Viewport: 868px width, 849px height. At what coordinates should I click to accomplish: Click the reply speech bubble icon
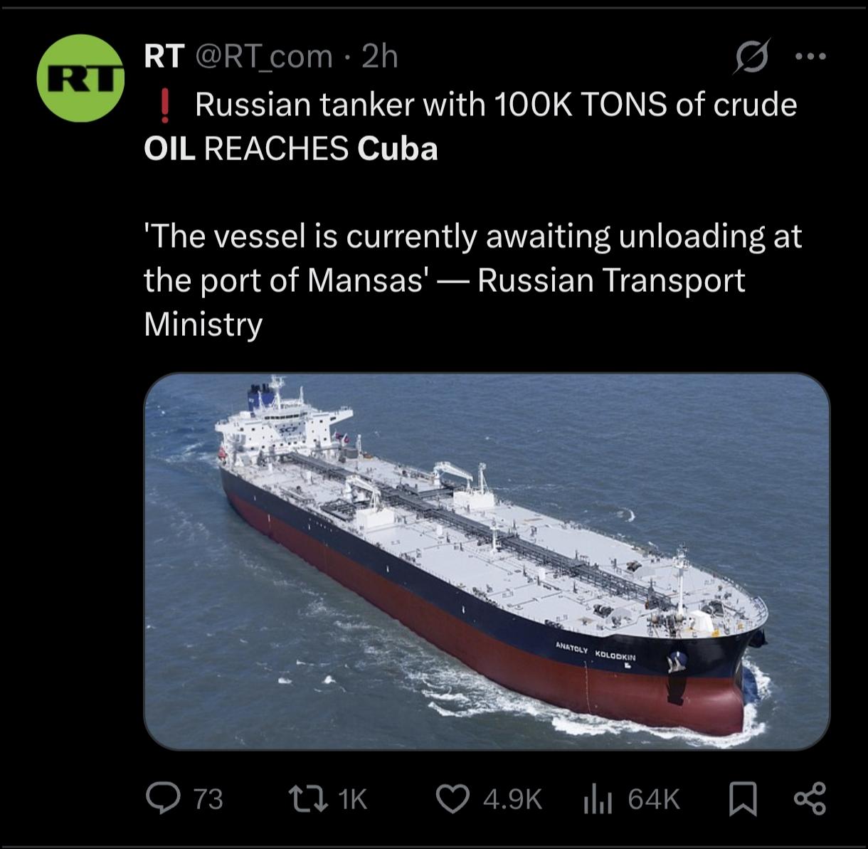click(163, 798)
